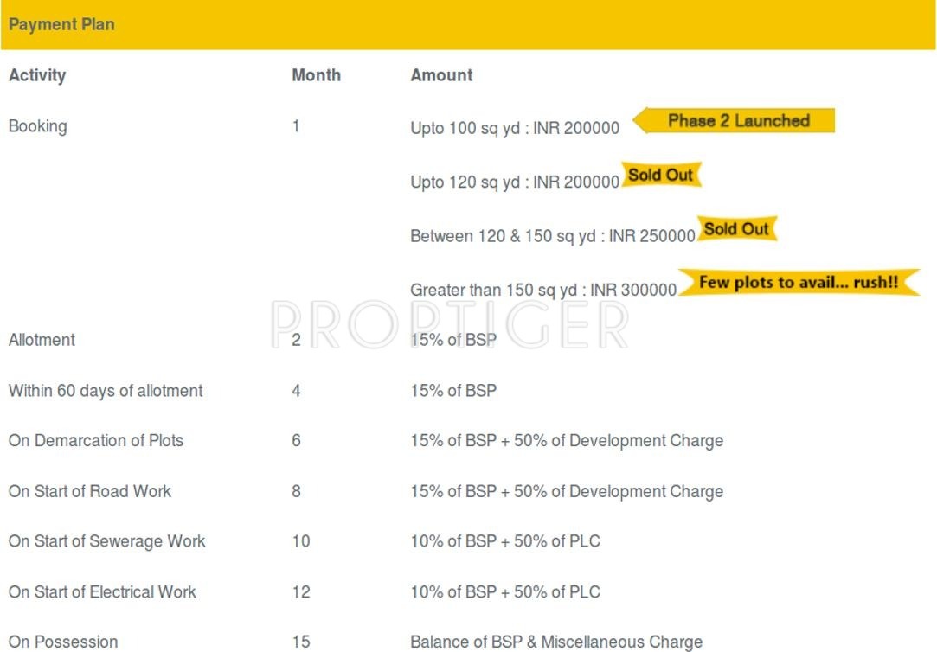This screenshot has width=937, height=652.
Task: Click month value 4
Action: [x=297, y=391]
